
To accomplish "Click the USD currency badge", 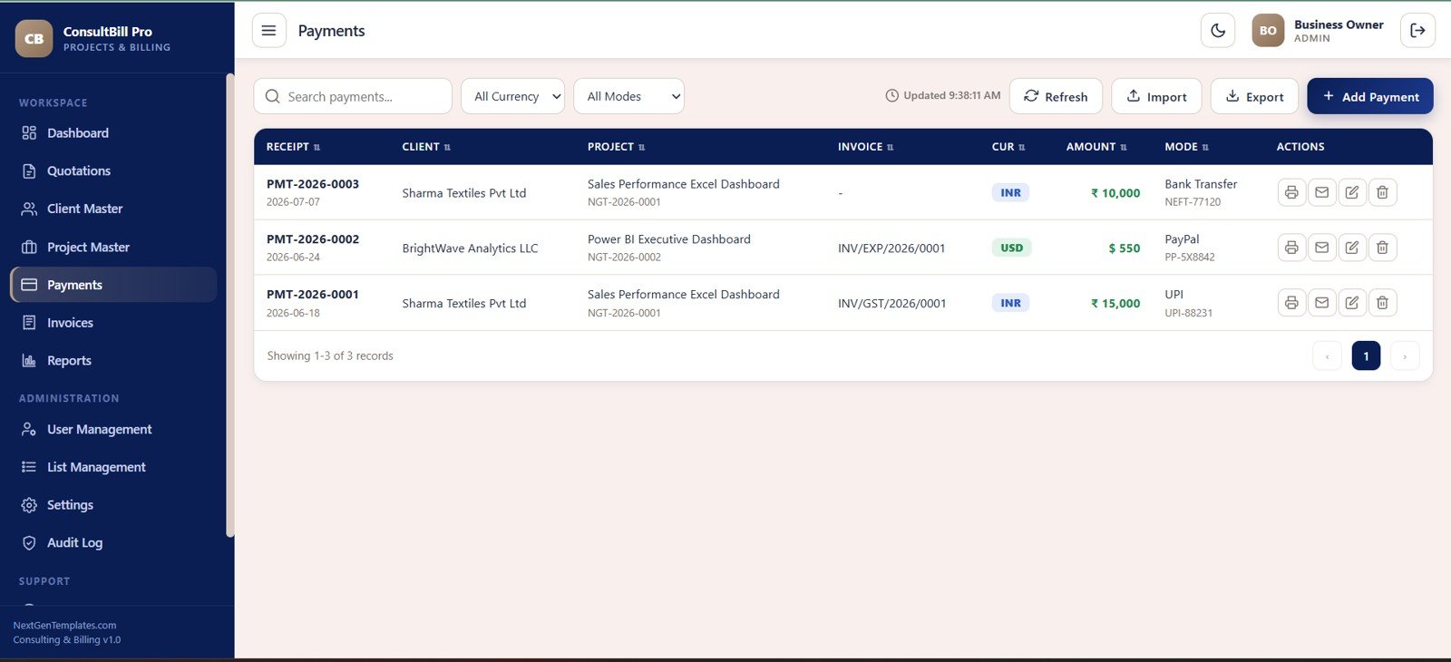I will point(1011,248).
